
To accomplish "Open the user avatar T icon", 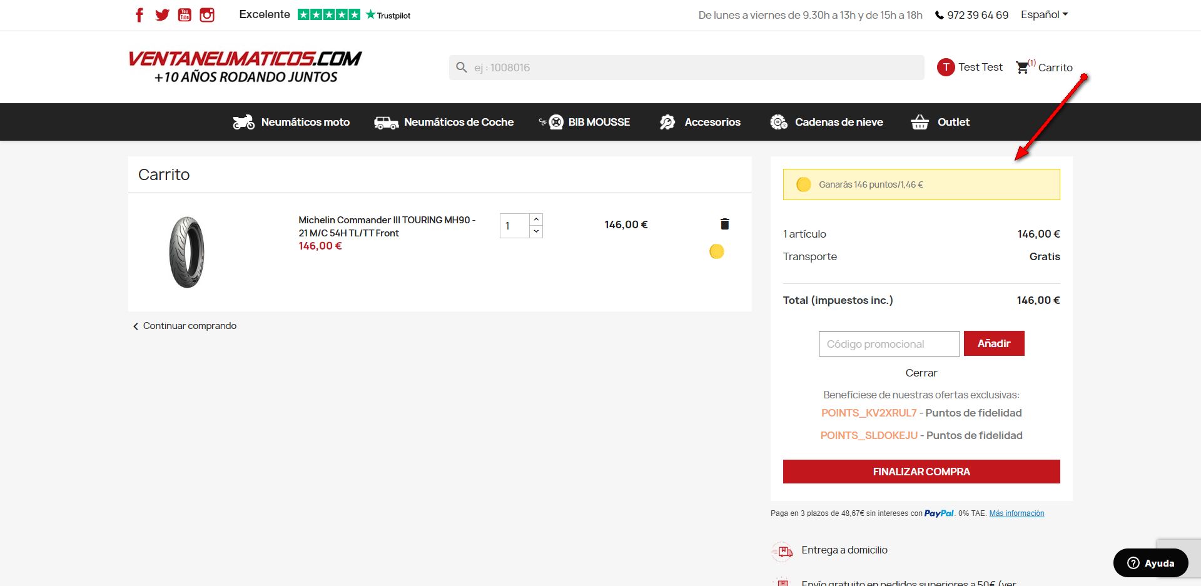I will (946, 67).
